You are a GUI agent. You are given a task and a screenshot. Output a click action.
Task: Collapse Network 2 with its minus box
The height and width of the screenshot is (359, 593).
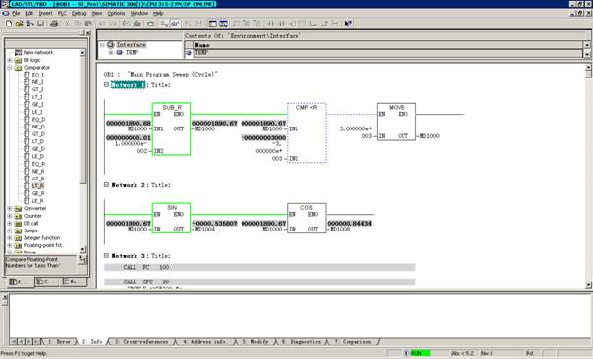pyautogui.click(x=106, y=185)
